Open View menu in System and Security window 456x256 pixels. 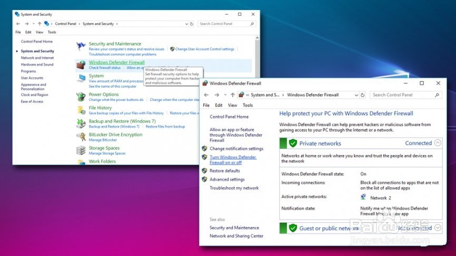(39, 32)
